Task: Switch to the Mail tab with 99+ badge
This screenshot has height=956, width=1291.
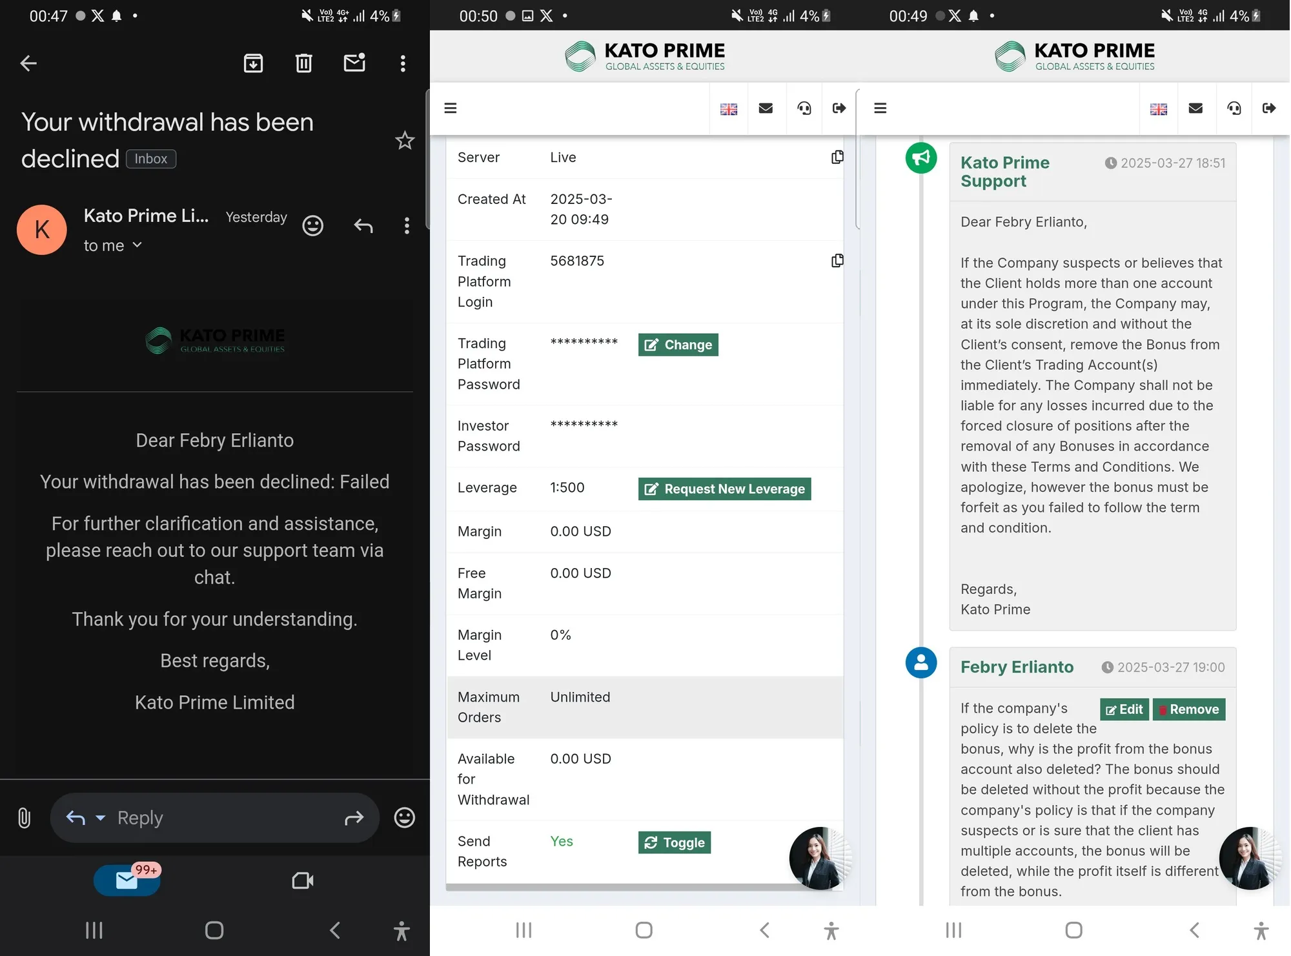Action: (127, 880)
